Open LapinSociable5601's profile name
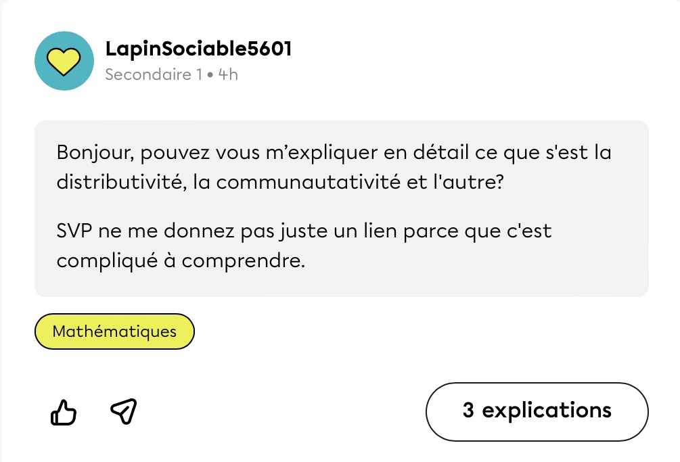Viewport: 680px width, 462px height. point(198,49)
